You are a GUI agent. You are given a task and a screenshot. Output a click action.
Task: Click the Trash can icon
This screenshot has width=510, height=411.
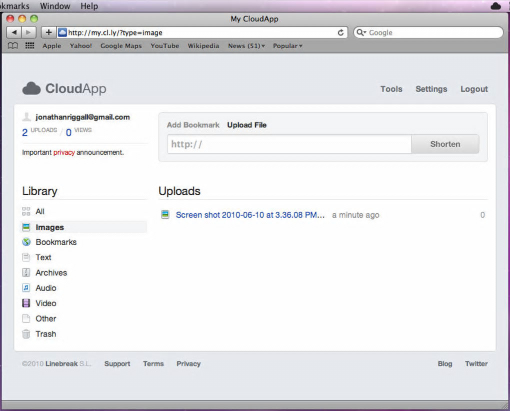[26, 334]
